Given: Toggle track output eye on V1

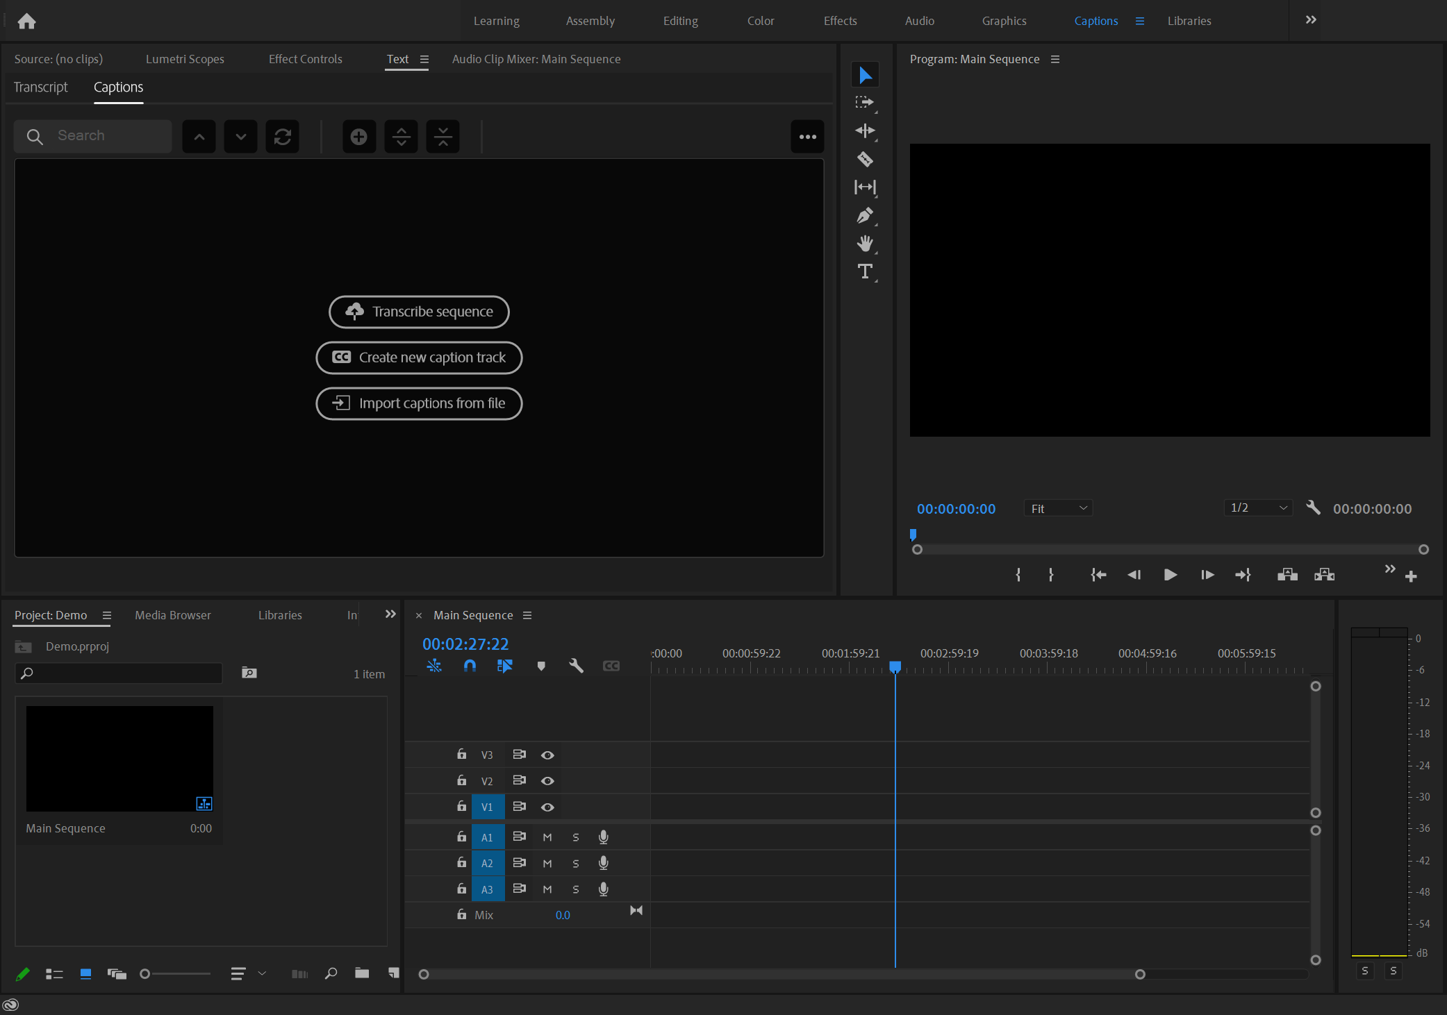Looking at the screenshot, I should click(x=547, y=807).
